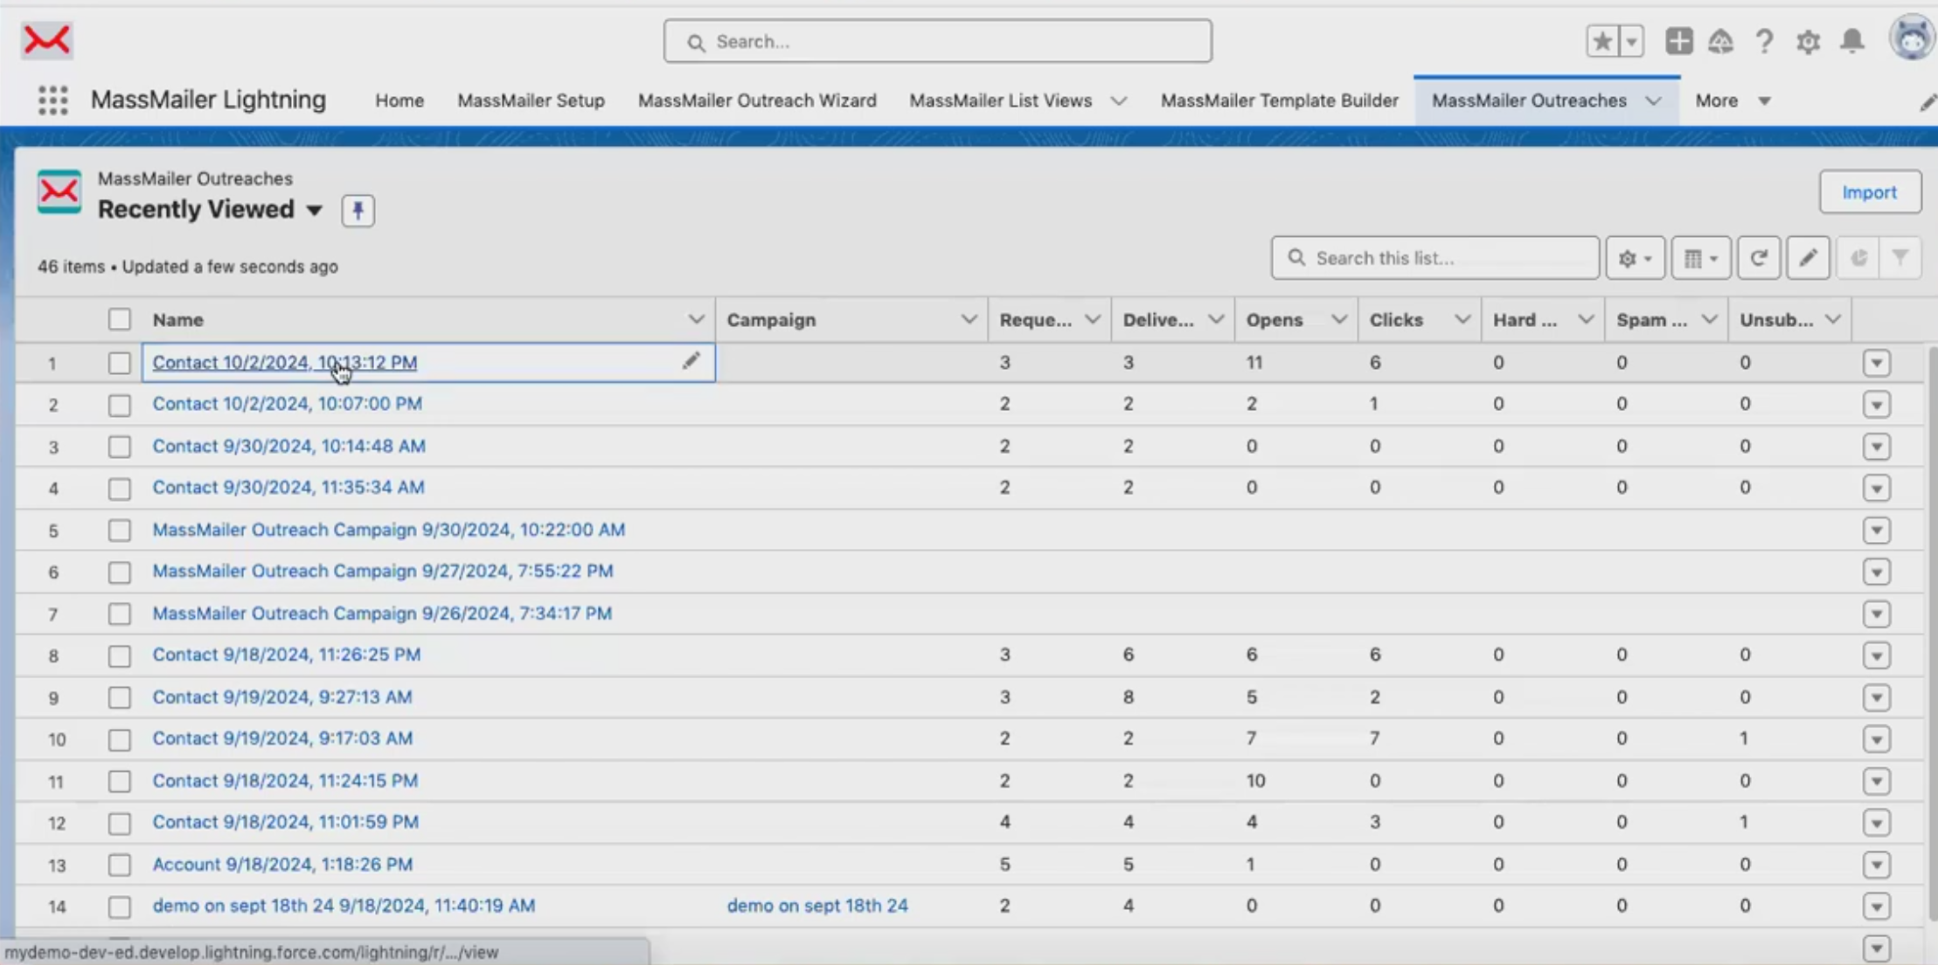Open MassMailer Outreach Campaign 9/27/2024, 7:55:22 PM
The height and width of the screenshot is (965, 1938).
click(x=383, y=571)
